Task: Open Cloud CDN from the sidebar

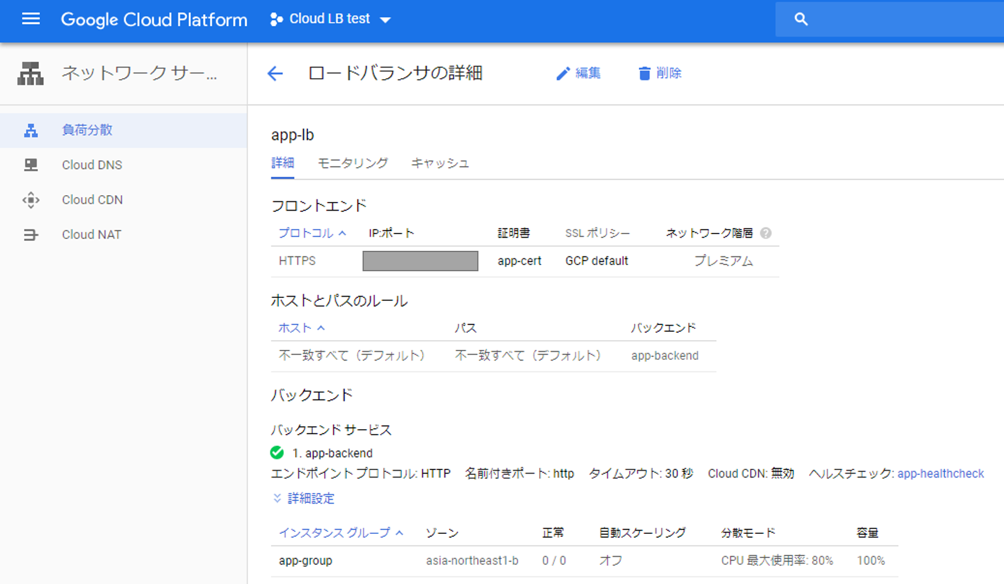Action: point(92,199)
